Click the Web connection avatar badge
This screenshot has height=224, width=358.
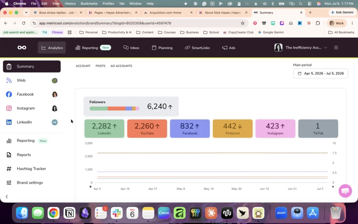pyautogui.click(x=55, y=80)
